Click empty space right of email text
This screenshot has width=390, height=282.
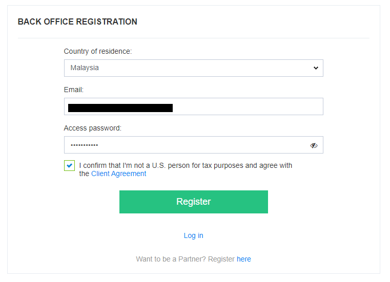(248, 106)
